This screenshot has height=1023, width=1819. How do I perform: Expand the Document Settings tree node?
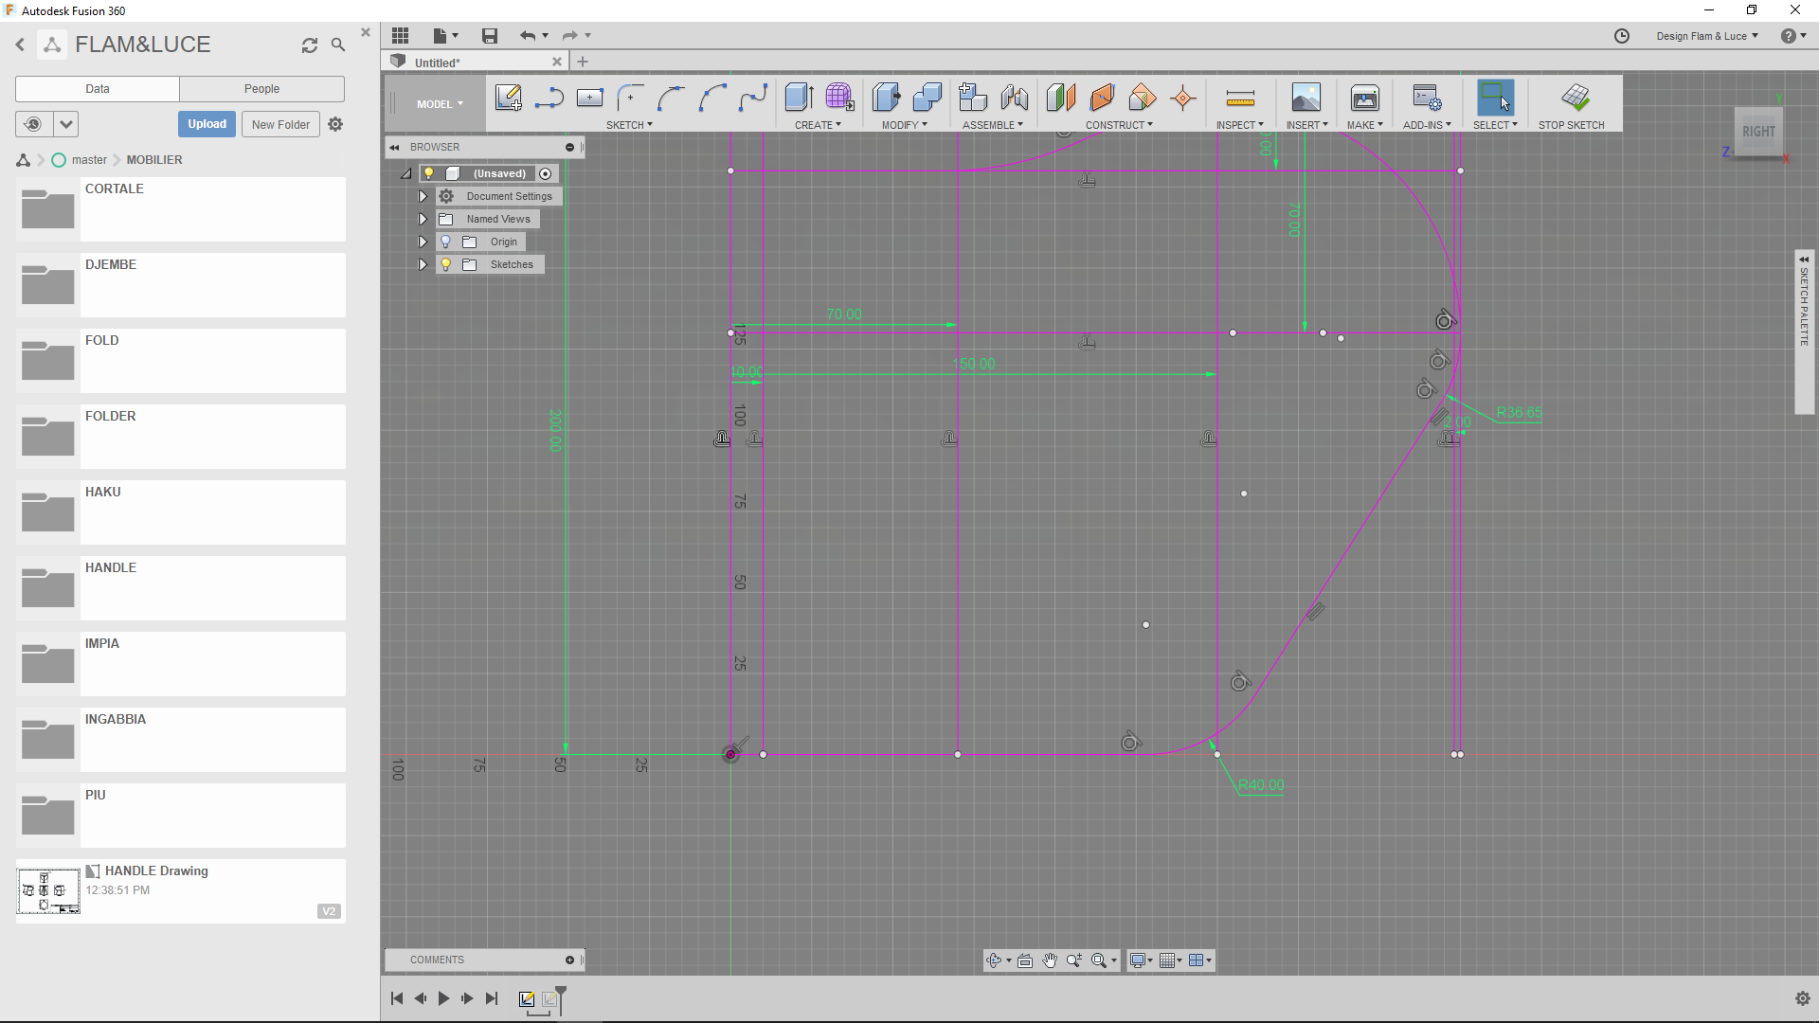point(423,196)
